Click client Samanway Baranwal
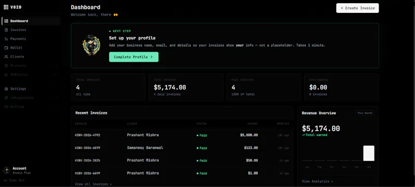 pos(145,148)
